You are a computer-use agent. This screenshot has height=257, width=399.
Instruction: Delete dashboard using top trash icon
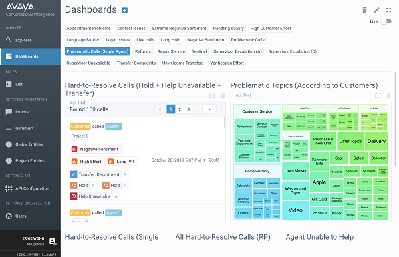364,10
